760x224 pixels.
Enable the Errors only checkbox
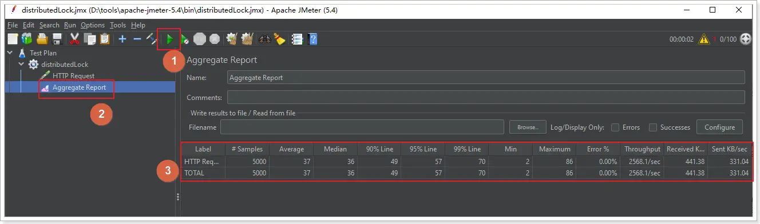point(615,127)
